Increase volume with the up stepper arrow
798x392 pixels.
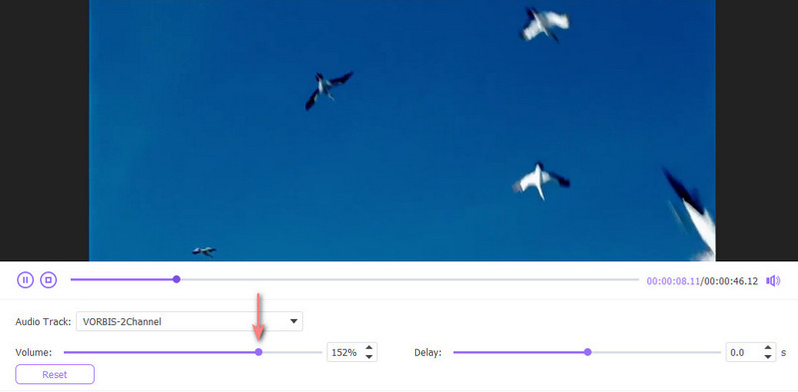tap(369, 348)
